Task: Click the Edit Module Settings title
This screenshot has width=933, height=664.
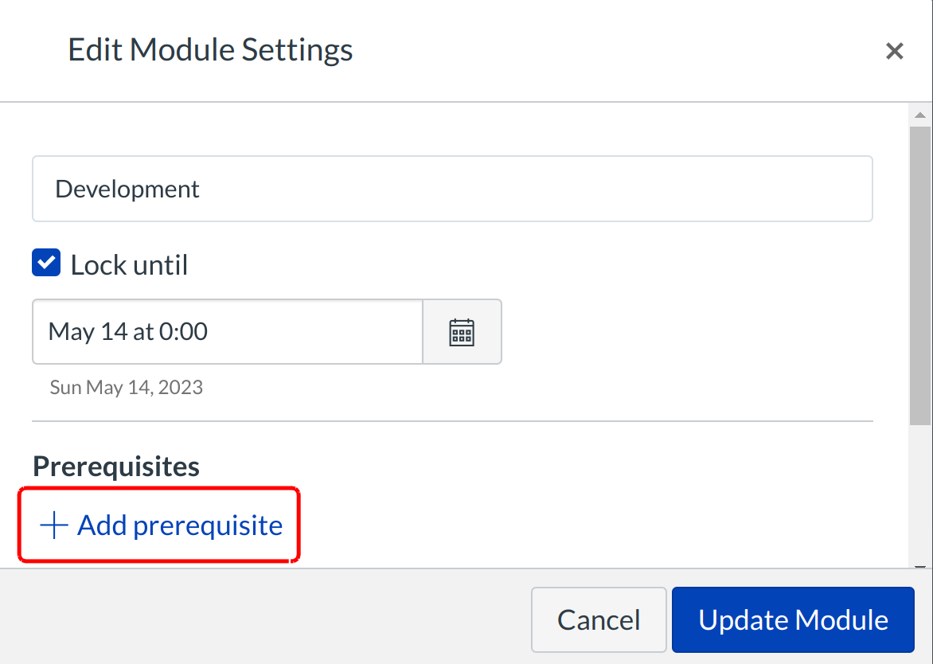Action: [x=210, y=50]
